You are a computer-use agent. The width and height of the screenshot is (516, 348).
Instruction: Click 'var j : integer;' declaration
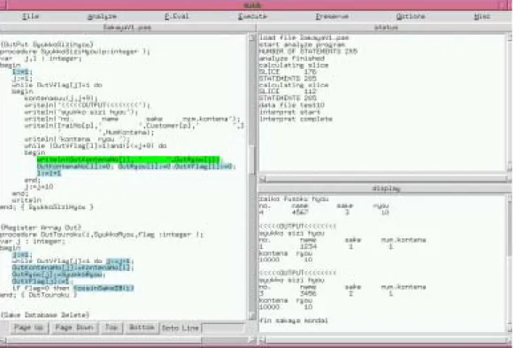tap(33, 242)
